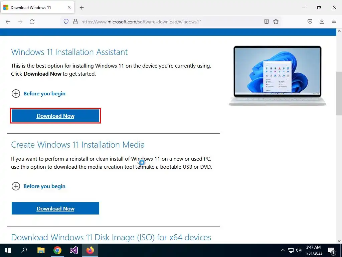Minimize the Firefox window
This screenshot has height=257, width=342.
coord(303,7)
